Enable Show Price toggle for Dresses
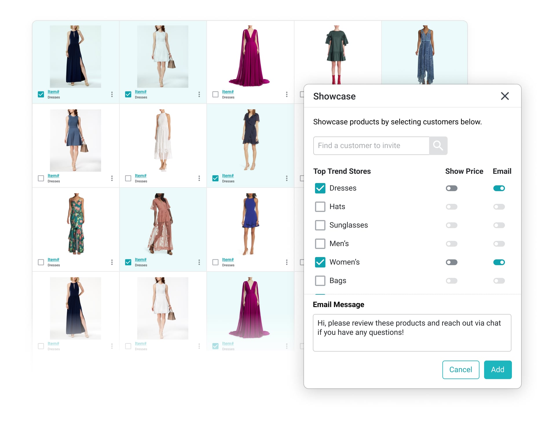The image size is (542, 421). pos(451,189)
